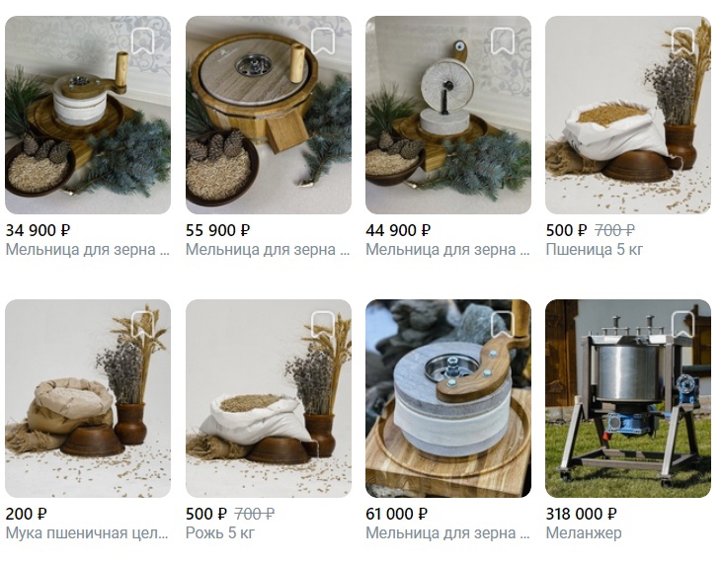Open the flour bag product image
This screenshot has height=567, width=721.
(88, 399)
